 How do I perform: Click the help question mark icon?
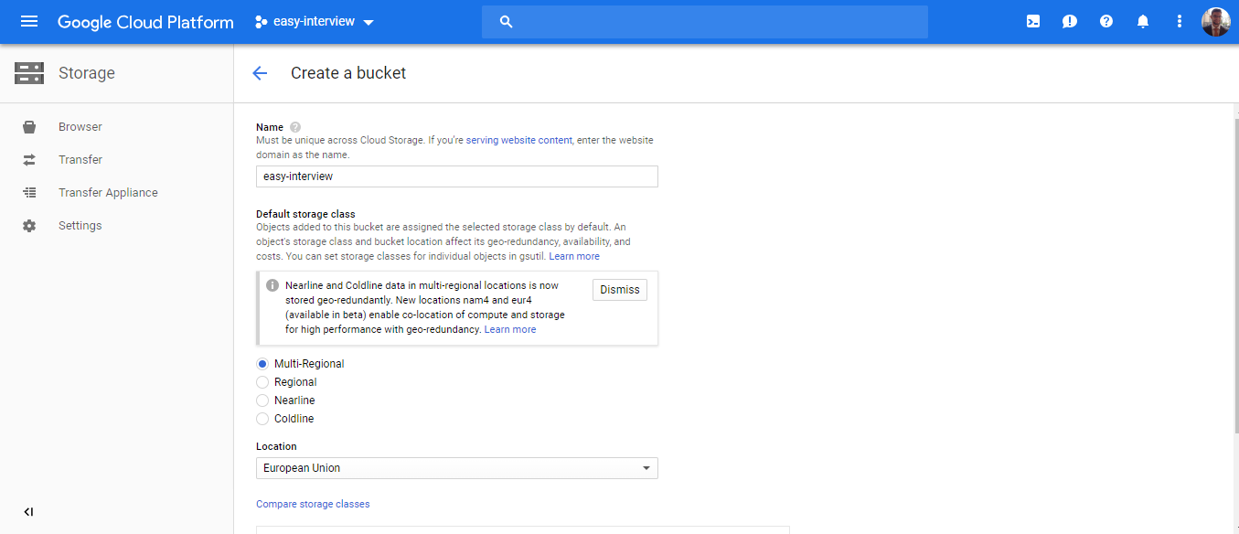click(x=1106, y=21)
